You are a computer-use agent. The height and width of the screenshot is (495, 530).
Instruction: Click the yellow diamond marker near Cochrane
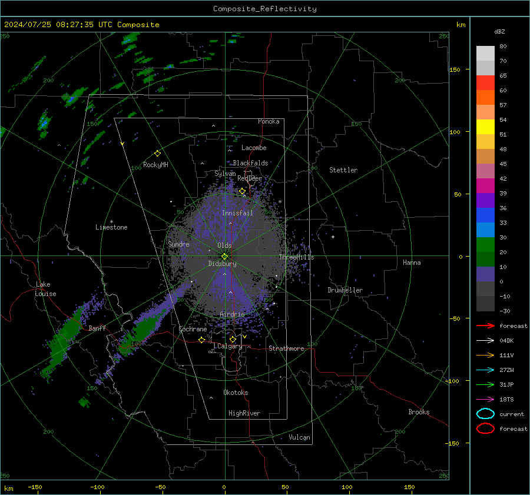pos(202,340)
